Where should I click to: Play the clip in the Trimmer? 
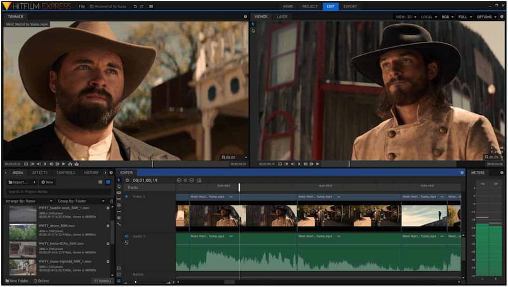63,164
